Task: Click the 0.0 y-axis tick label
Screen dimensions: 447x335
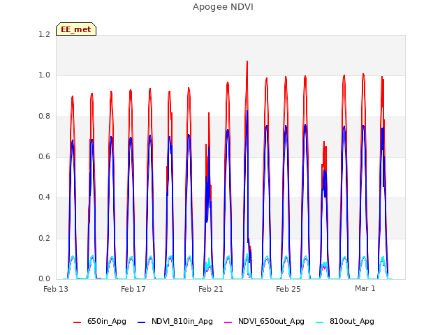Action: (x=45, y=279)
